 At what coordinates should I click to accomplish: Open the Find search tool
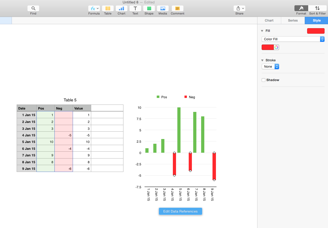33,8
